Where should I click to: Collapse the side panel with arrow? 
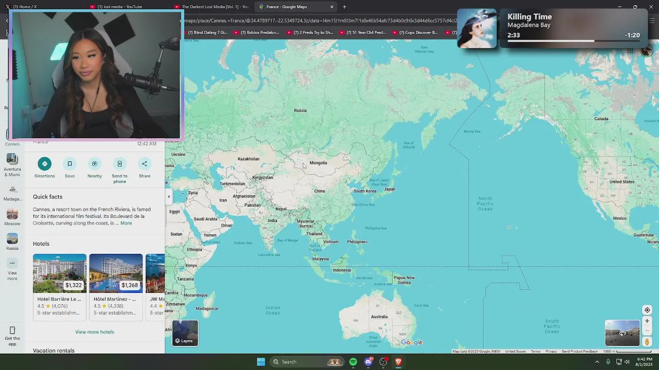coord(168,196)
